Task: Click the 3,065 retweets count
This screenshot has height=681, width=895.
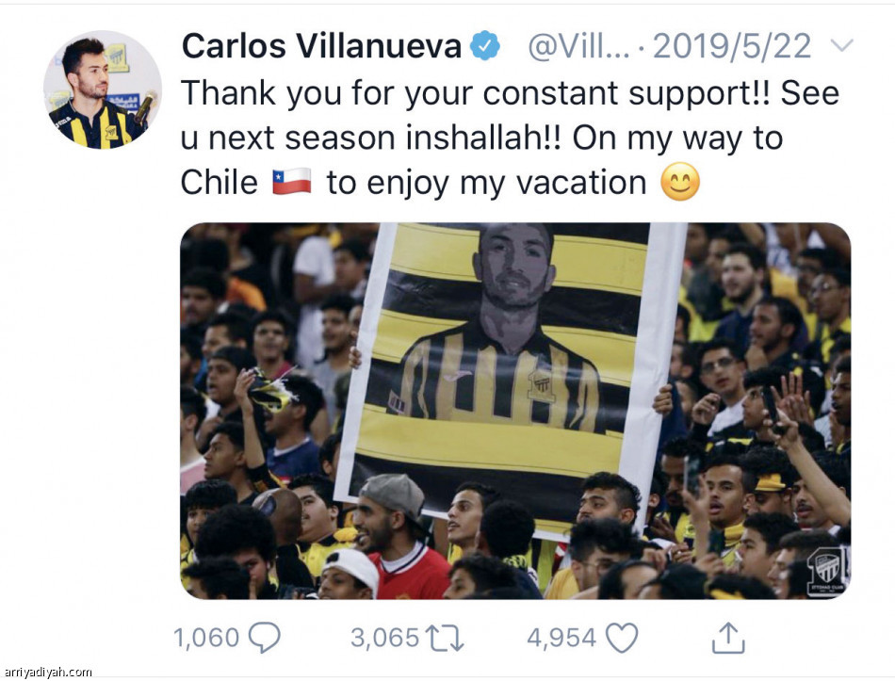Action: click(384, 639)
